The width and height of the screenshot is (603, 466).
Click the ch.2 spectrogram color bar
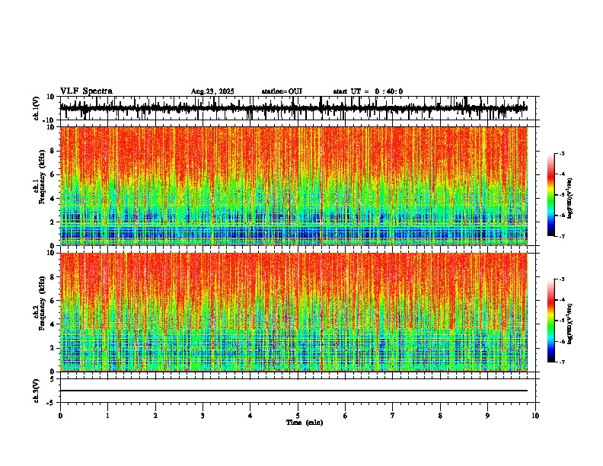point(551,321)
